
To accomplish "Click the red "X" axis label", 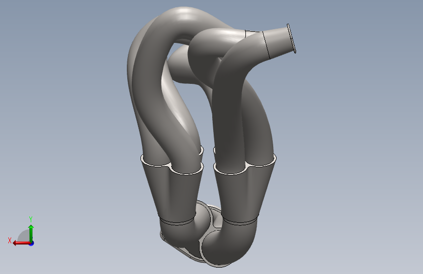I will click(10, 240).
